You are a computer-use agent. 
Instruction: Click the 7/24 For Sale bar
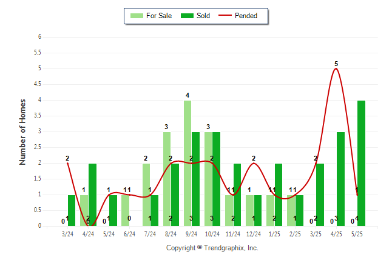146,195
